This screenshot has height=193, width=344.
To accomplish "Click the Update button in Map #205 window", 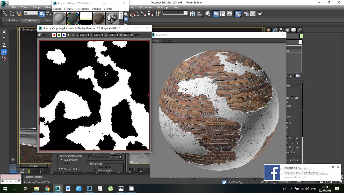I will tap(168, 40).
